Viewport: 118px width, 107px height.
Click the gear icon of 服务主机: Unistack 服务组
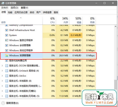tap(7, 71)
